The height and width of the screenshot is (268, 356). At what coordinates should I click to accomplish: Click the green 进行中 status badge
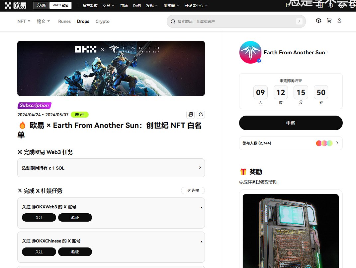80,115
